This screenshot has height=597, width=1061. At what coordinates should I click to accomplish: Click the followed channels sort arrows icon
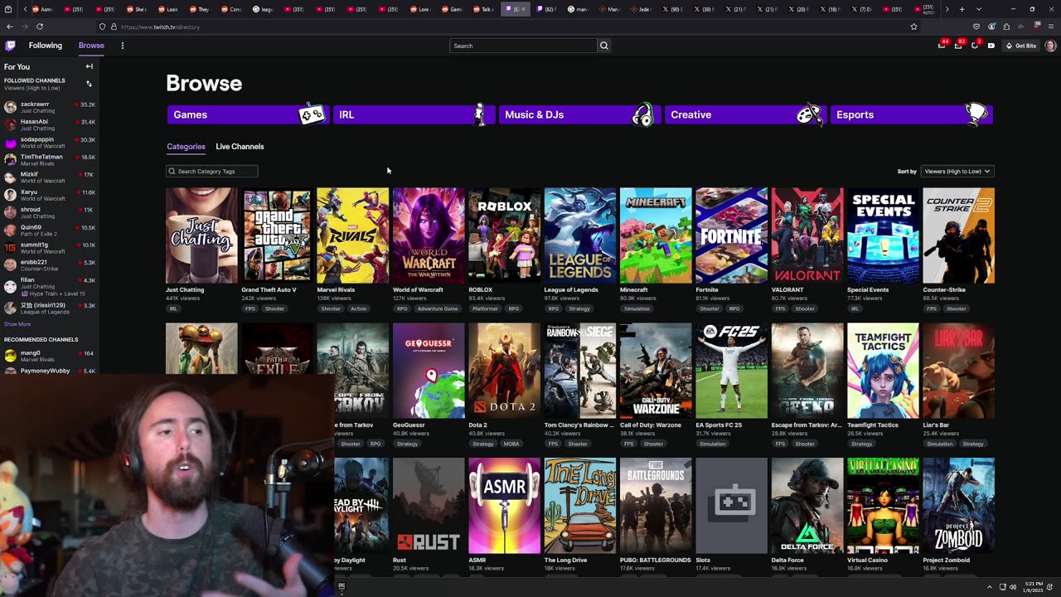[x=89, y=84]
